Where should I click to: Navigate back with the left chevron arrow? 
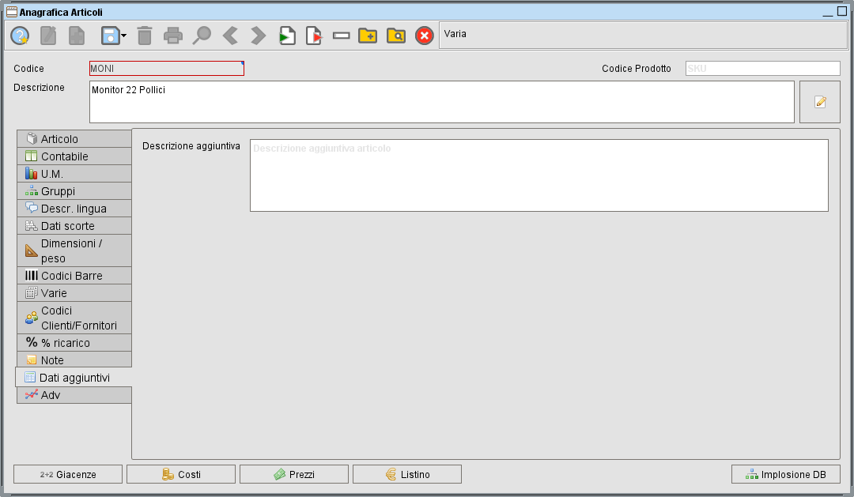[x=229, y=35]
